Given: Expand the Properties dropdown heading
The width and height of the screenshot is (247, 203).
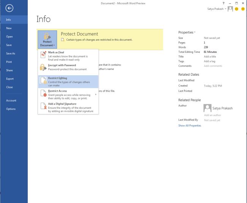Looking at the screenshot, I should point(187,32).
